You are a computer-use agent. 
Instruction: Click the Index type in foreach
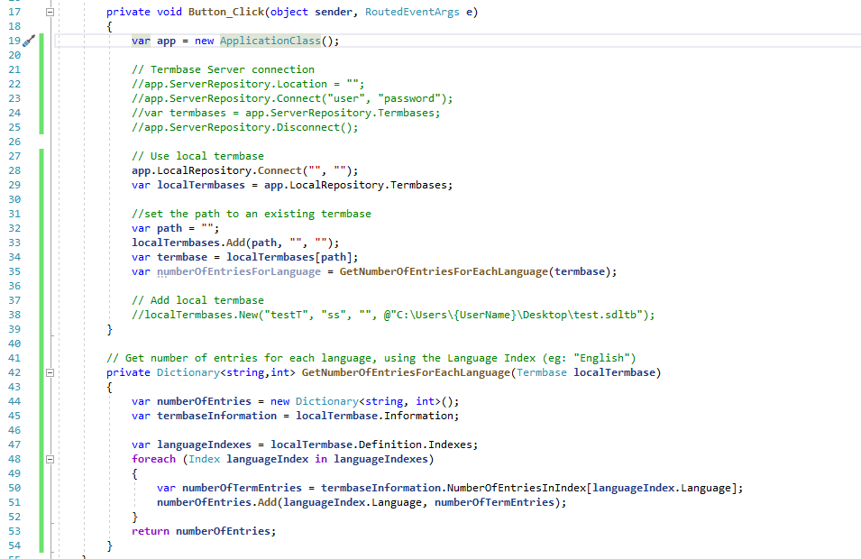pos(205,459)
